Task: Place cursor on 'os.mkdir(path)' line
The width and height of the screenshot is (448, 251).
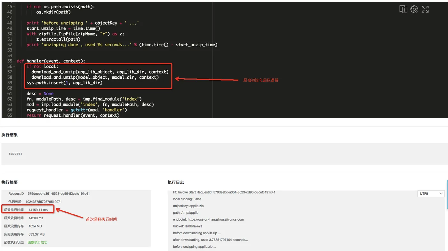Action: click(x=53, y=12)
